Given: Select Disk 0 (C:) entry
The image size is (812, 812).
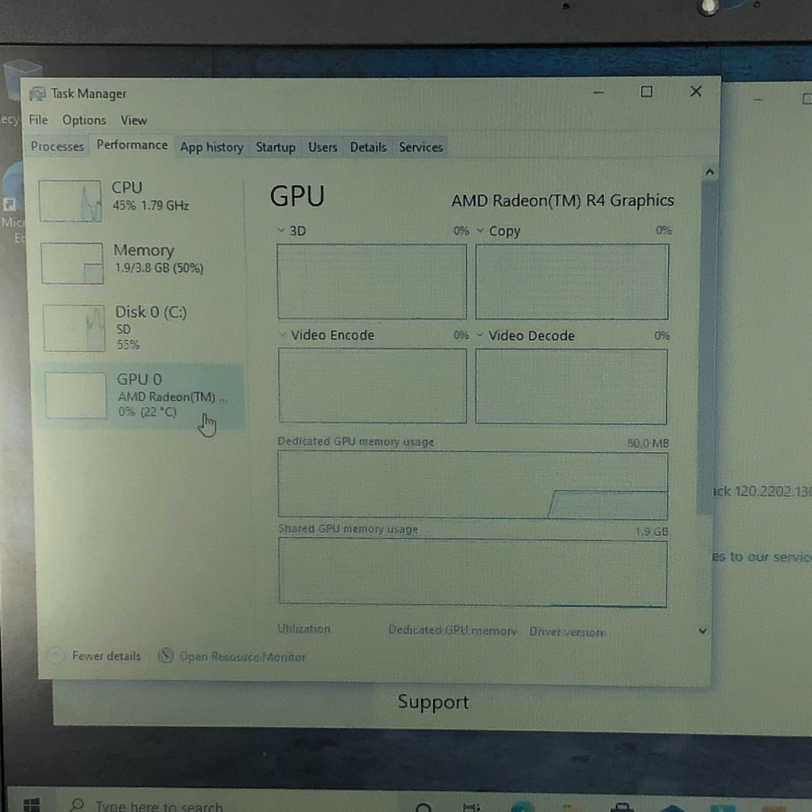Looking at the screenshot, I should pyautogui.click(x=141, y=328).
